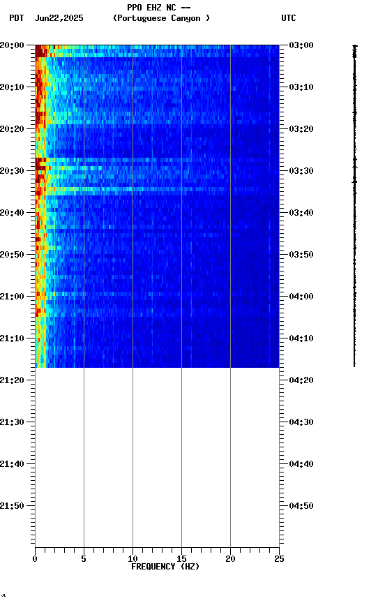This screenshot has height=603, width=385.
Task: Click the '21:20' PDT time label
Action: click(x=12, y=381)
